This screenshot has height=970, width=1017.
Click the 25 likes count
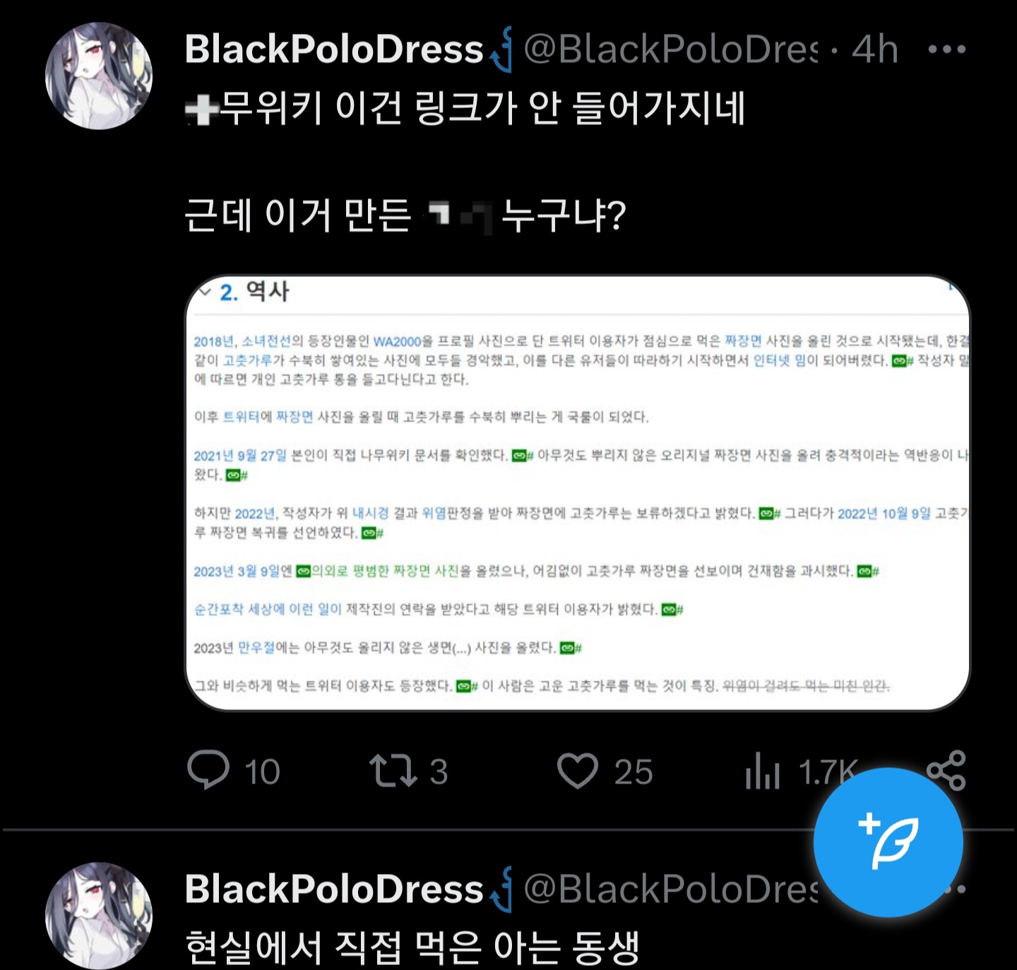click(x=633, y=771)
